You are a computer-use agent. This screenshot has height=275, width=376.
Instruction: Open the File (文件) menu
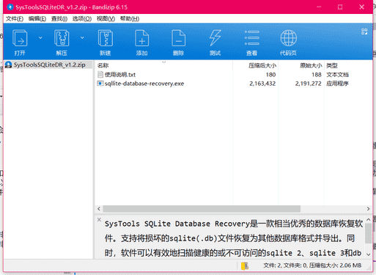pyautogui.click(x=15, y=19)
